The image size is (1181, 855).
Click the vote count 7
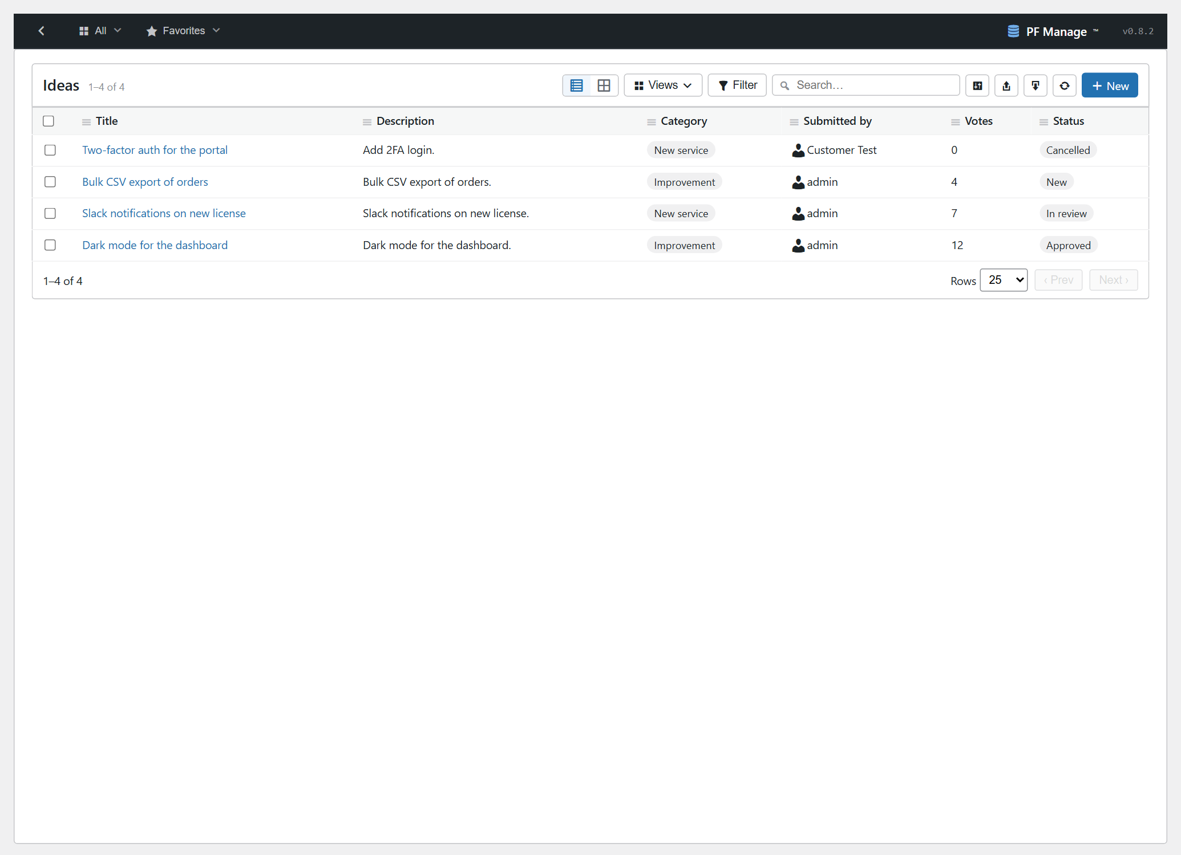point(954,213)
